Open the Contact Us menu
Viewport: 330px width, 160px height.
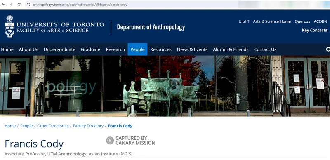[265, 49]
